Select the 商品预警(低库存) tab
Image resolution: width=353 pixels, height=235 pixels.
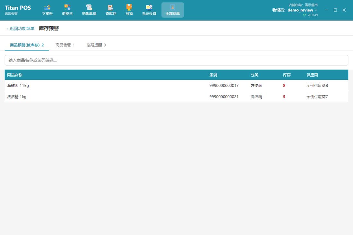(27, 45)
